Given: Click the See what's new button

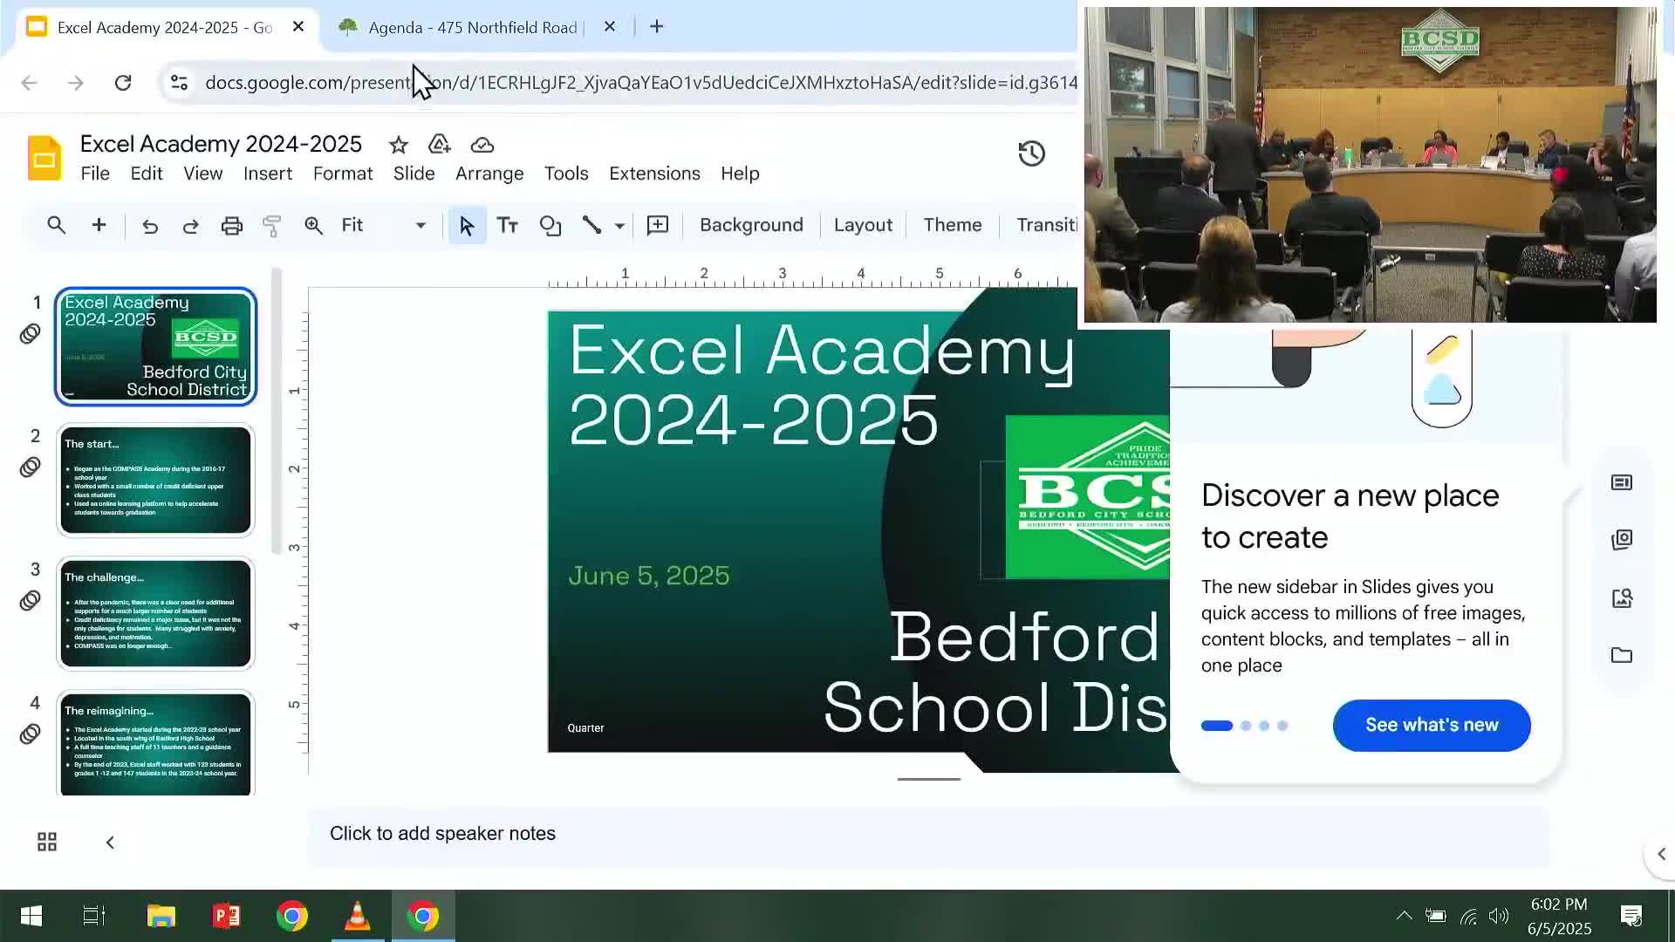Looking at the screenshot, I should point(1431,725).
